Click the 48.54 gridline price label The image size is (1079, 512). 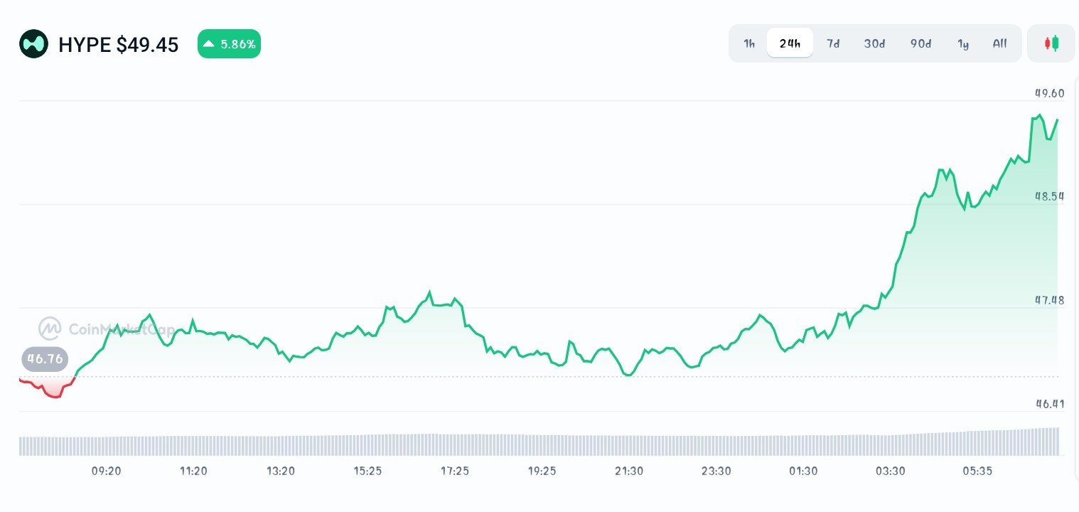tap(1049, 196)
